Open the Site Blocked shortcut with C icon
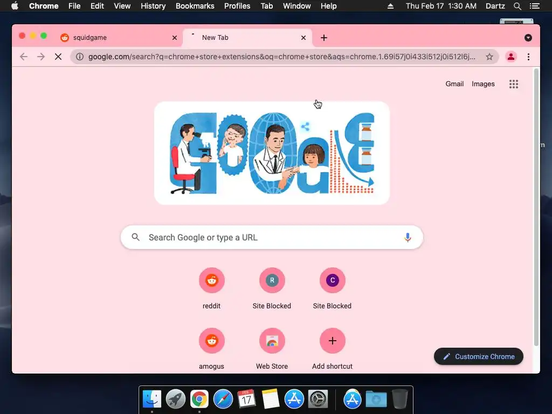Screen dimensions: 552x414 332,289
